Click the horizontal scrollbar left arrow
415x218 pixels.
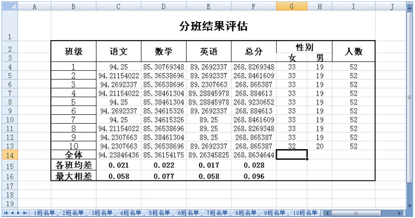[327, 213]
